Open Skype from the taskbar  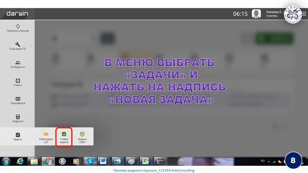pos(90,161)
